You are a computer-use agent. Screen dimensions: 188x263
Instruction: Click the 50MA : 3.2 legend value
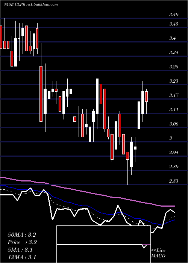[x=22, y=235]
